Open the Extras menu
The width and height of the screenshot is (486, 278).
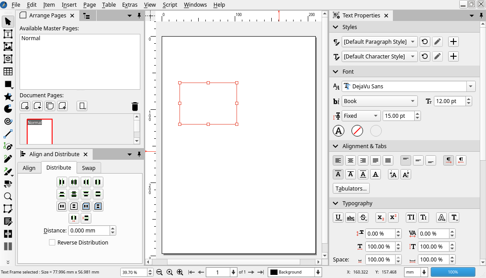point(130,5)
